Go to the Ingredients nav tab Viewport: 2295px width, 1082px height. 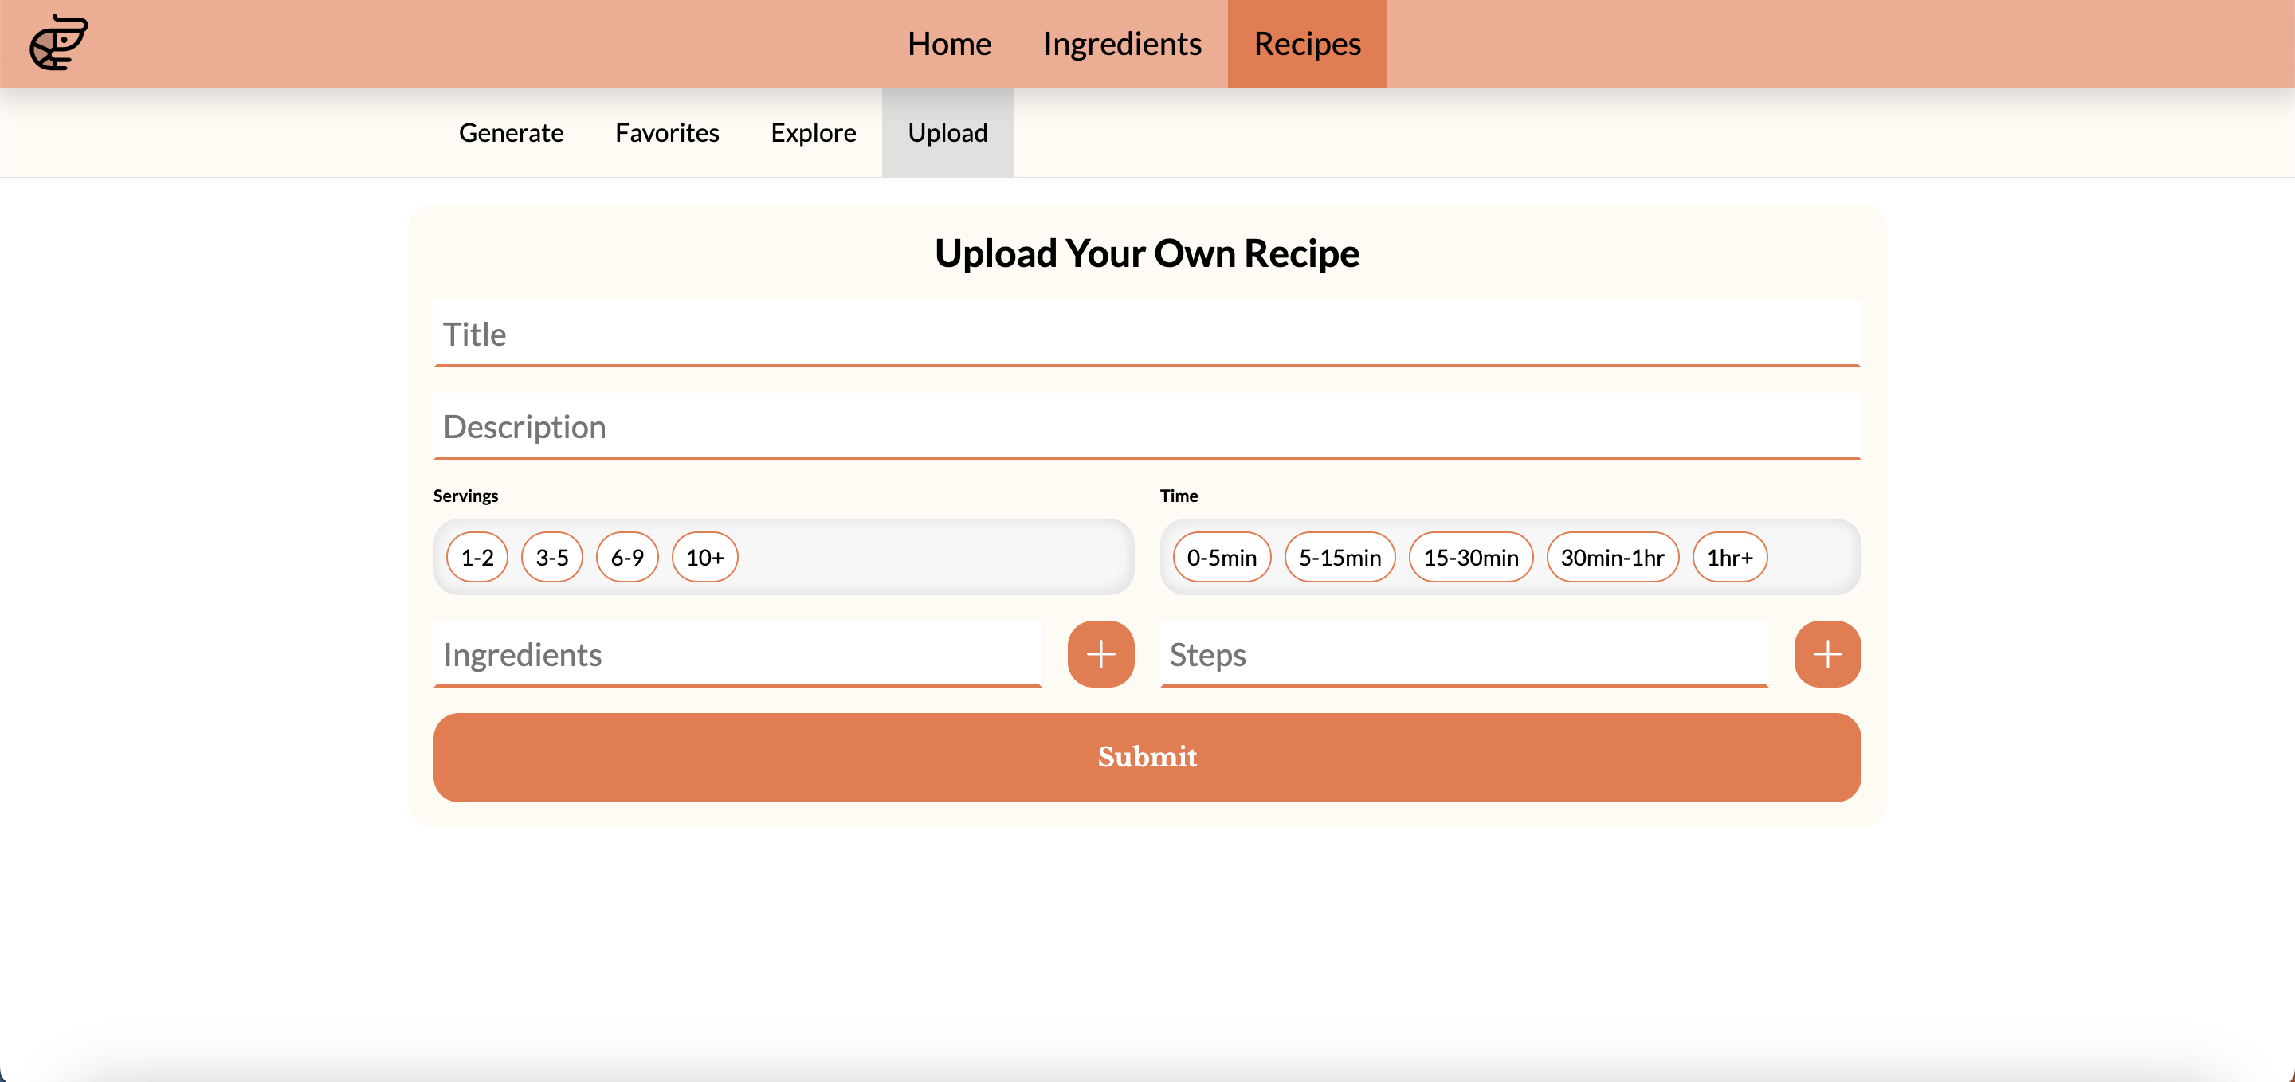click(1122, 44)
